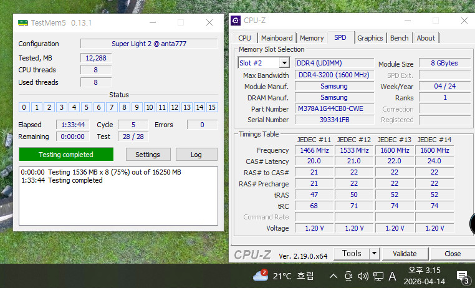The height and width of the screenshot is (288, 475).
Task: Open the TestMem5 Log
Action: coord(196,155)
